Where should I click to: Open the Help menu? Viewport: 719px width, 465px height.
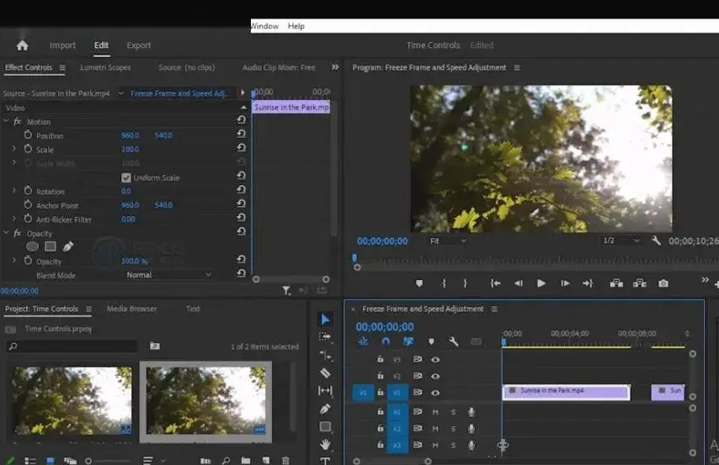296,26
